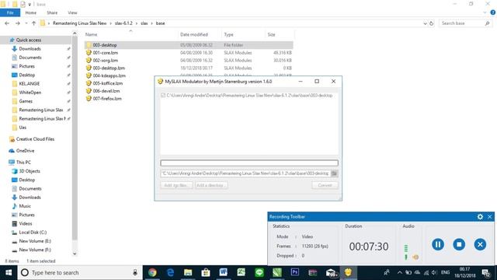Click the speaker icon under Audio
Screen dimensions: 497x280
tap(415, 257)
